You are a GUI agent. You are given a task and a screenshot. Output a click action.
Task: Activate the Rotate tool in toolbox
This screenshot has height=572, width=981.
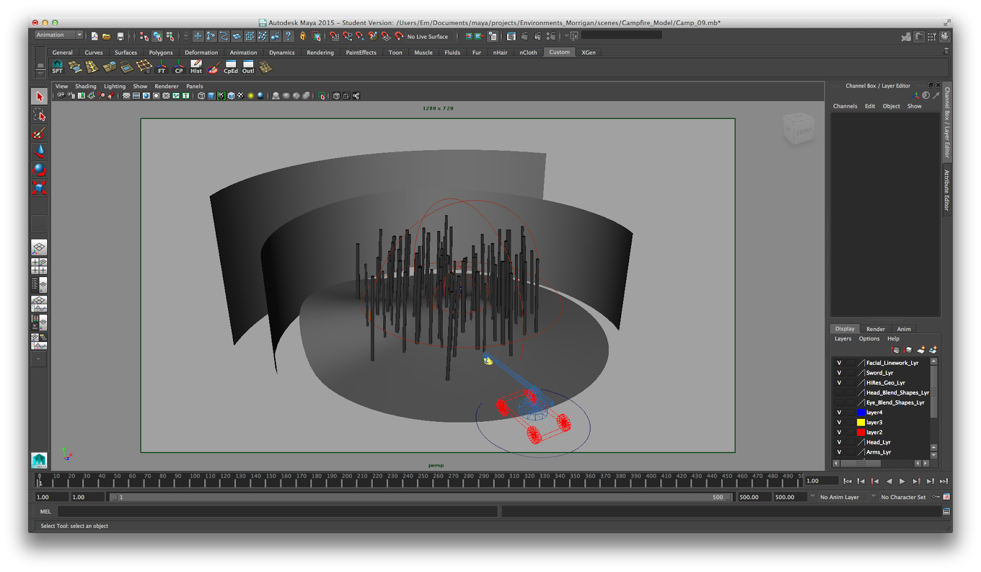[39, 170]
